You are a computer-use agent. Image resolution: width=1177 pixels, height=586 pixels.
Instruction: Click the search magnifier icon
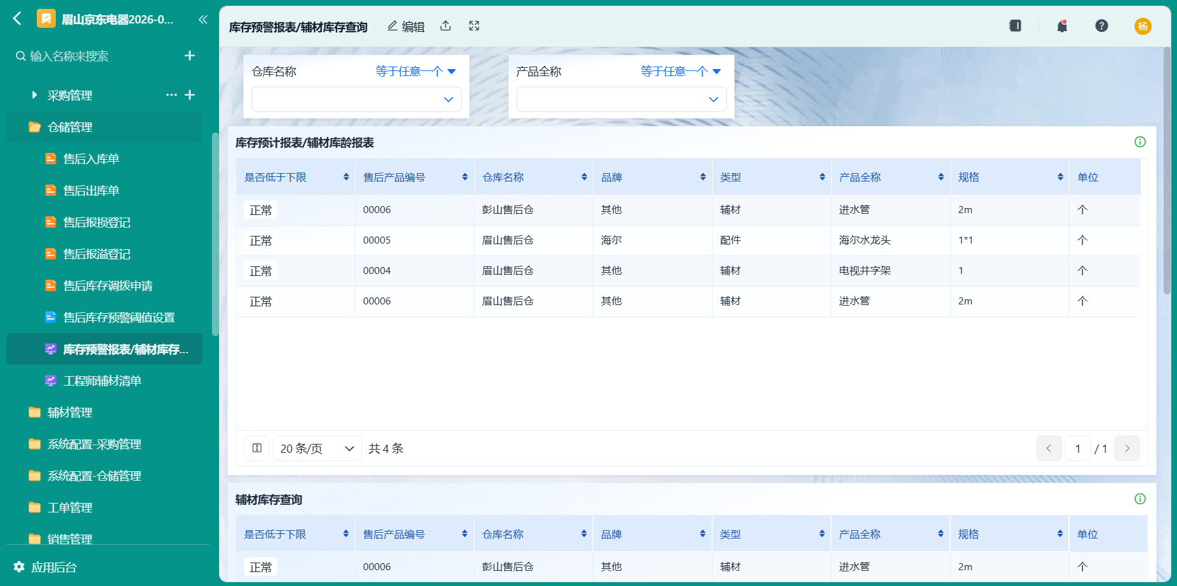tap(21, 56)
